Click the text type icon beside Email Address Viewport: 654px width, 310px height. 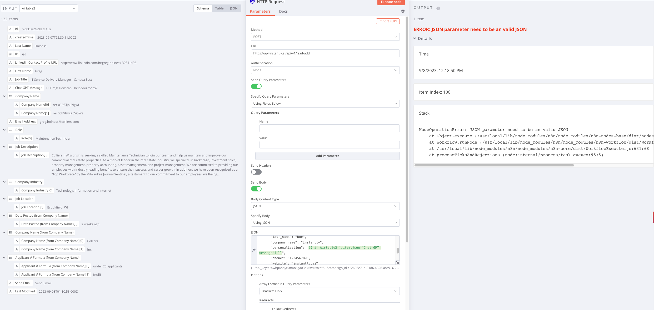click(x=10, y=121)
